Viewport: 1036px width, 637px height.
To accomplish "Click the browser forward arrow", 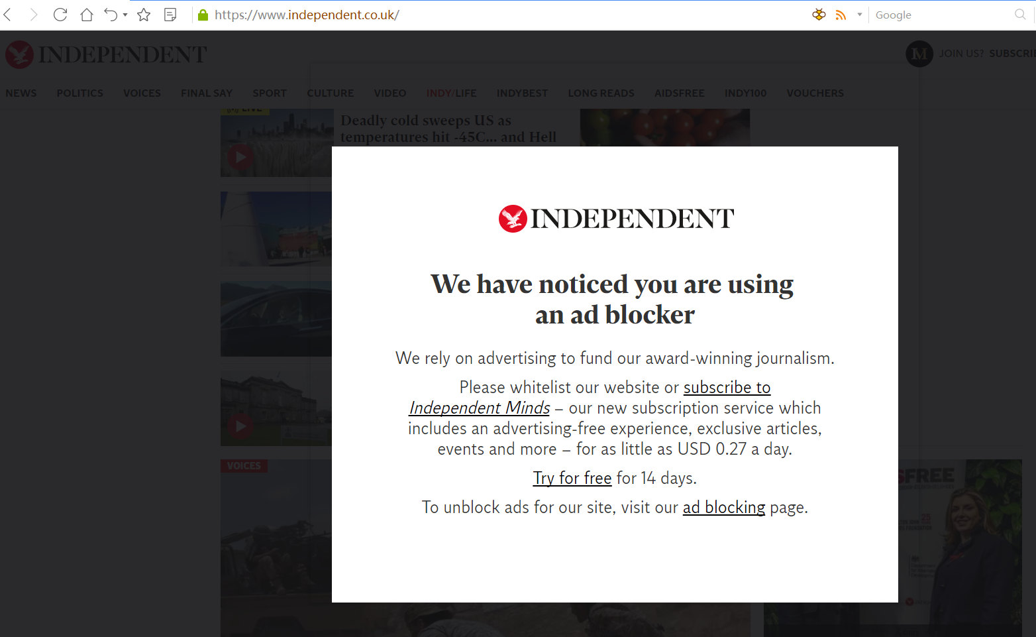I will click(34, 15).
